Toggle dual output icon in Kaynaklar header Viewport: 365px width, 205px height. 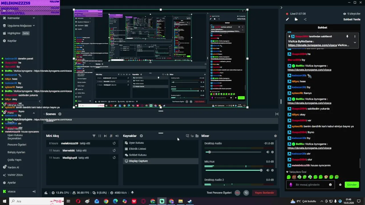(x=187, y=136)
